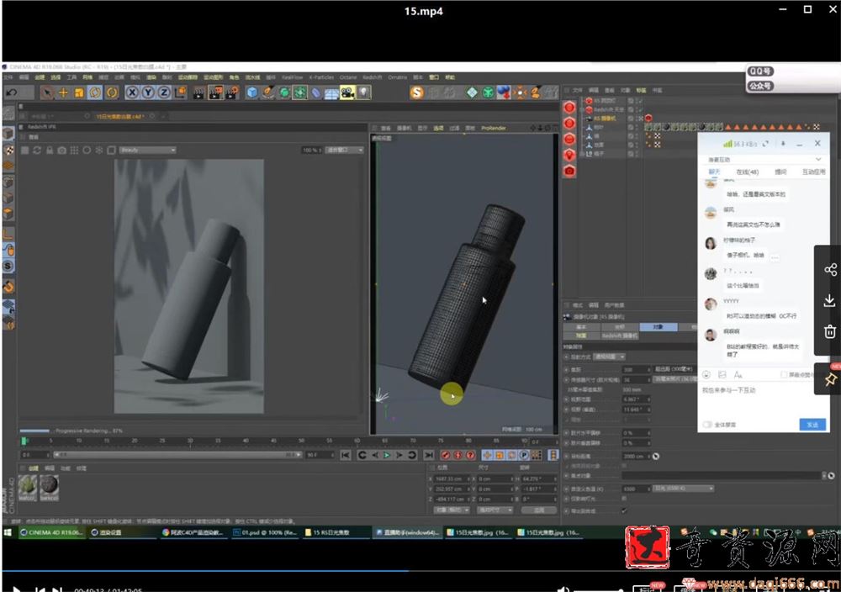Viewport: 841px width, 592px height.
Task: Select the Scale tool
Action: tap(79, 92)
